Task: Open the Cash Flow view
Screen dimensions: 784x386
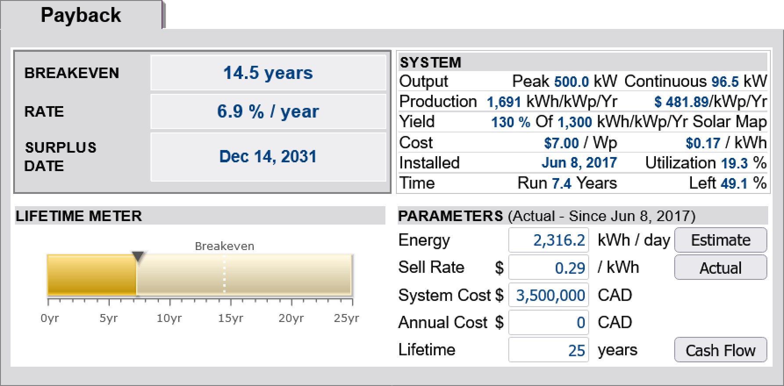Action: (720, 350)
